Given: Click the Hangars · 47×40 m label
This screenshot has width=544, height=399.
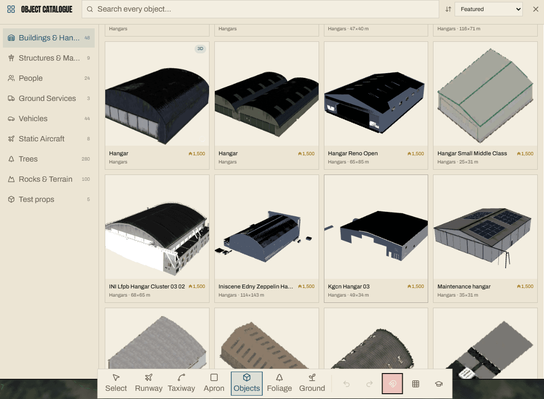Looking at the screenshot, I should [x=348, y=29].
